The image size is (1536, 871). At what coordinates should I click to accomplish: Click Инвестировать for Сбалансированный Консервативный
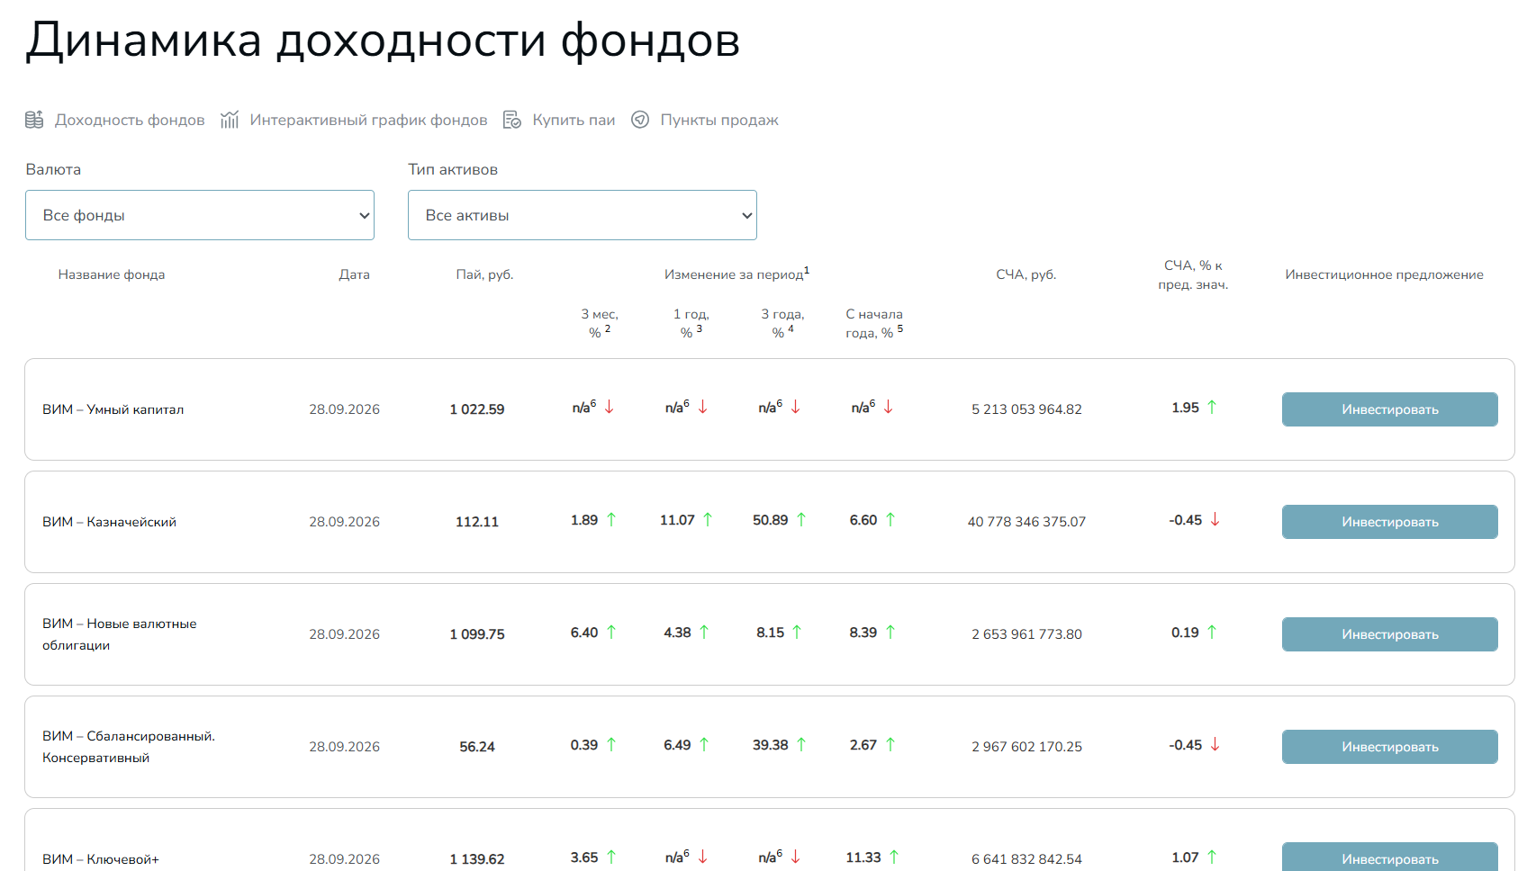pos(1389,747)
